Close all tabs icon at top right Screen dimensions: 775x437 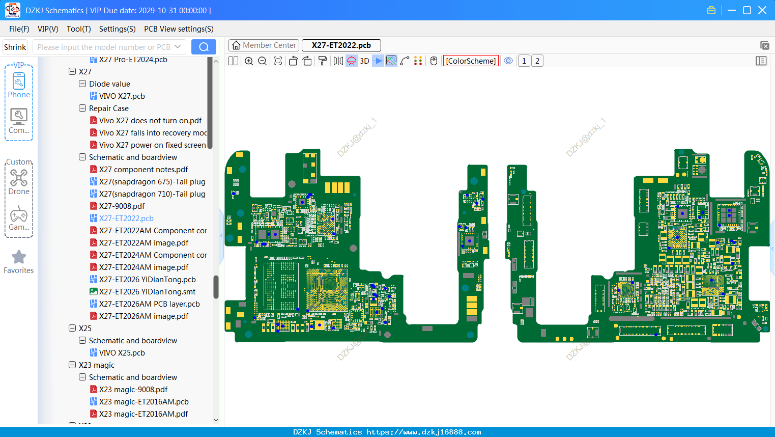pos(764,45)
